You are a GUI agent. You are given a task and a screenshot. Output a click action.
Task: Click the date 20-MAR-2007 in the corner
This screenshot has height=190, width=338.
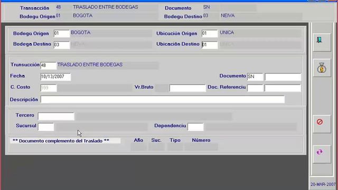323,184
